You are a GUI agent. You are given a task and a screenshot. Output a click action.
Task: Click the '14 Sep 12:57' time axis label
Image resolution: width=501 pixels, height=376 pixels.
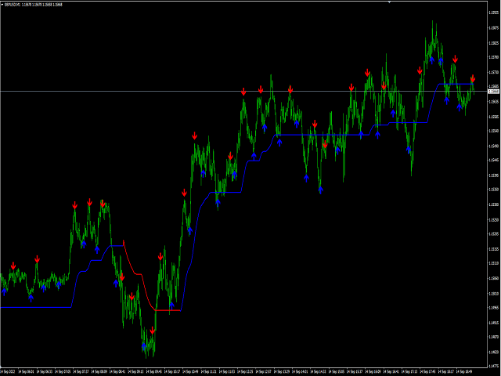tap(263, 372)
